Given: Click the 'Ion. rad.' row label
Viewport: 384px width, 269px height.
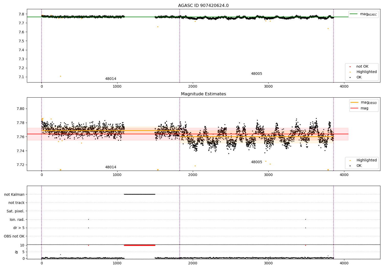Looking at the screenshot, I should 17,220.
